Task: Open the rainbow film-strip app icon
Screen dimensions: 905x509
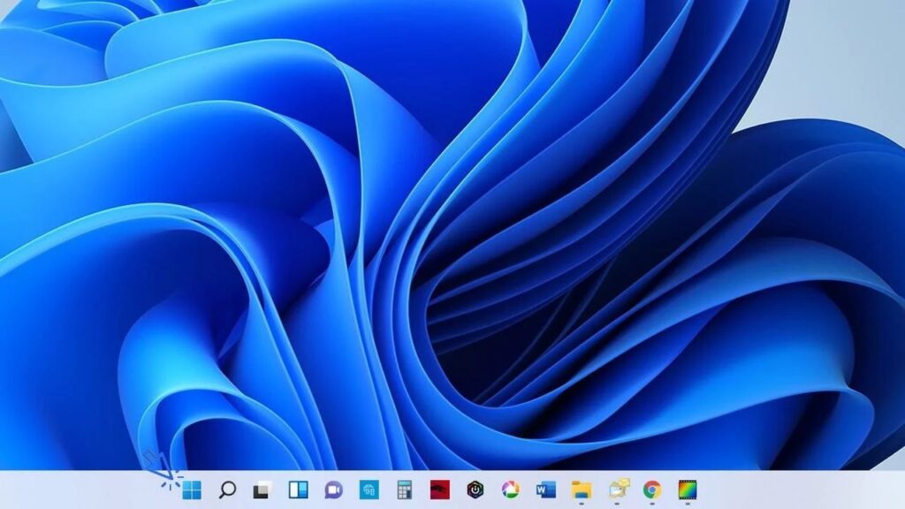Action: pyautogui.click(x=688, y=490)
